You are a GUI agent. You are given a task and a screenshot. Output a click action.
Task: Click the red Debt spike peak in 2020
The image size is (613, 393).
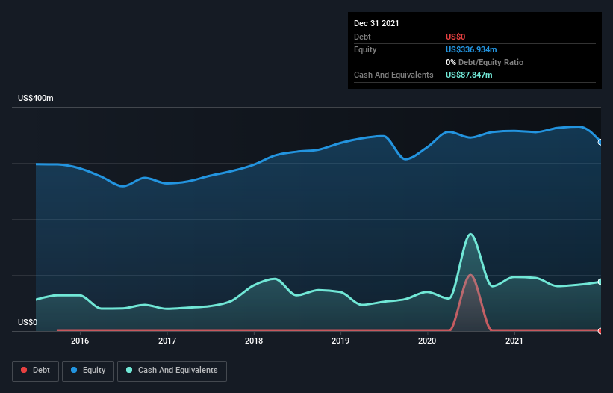pyautogui.click(x=470, y=275)
